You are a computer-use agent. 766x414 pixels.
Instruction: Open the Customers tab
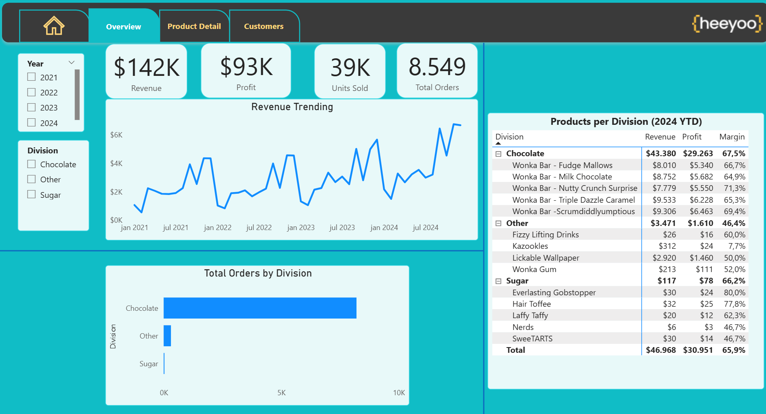pyautogui.click(x=264, y=26)
